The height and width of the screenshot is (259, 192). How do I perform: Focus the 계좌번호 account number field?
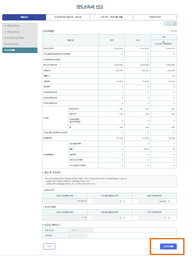click(x=79, y=236)
